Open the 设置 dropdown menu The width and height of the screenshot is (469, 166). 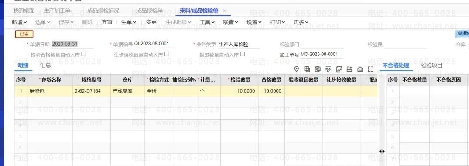(x=254, y=22)
